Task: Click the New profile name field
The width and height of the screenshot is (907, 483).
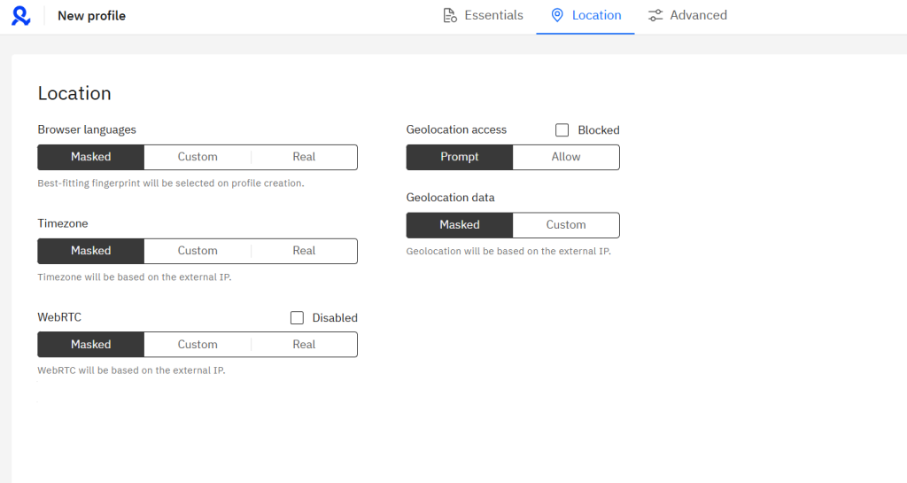Action: (92, 16)
